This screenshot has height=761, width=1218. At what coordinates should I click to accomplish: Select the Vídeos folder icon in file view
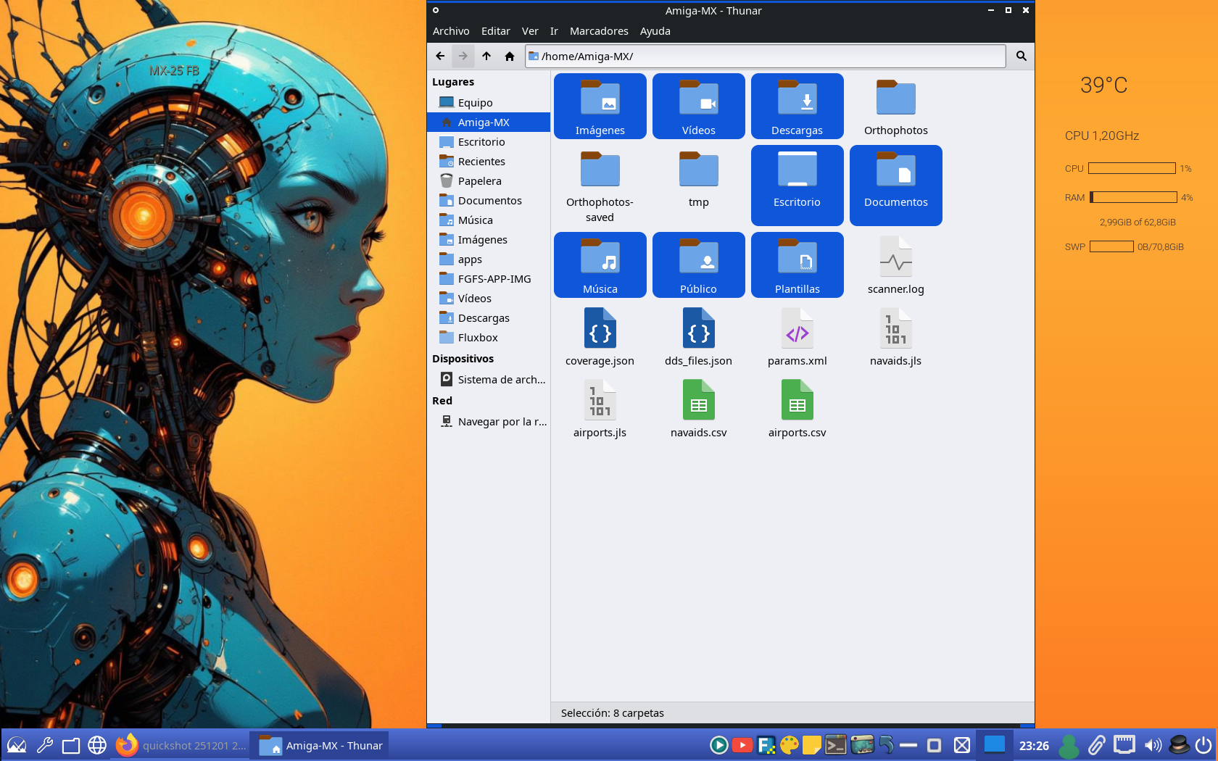click(699, 99)
